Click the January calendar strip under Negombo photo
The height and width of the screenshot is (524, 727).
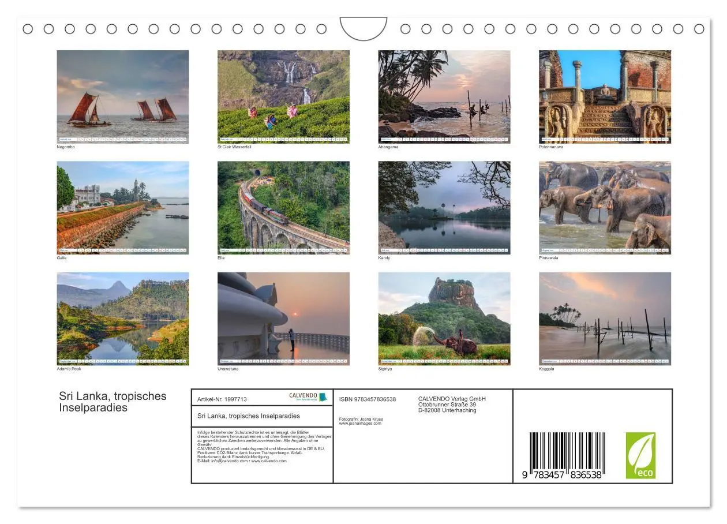[x=123, y=139]
